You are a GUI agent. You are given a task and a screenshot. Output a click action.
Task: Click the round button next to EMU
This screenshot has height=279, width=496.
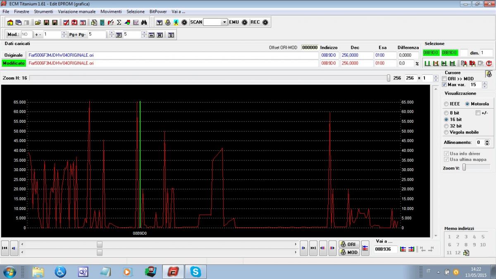245,22
